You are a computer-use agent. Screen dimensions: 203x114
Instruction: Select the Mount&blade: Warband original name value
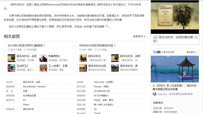(x=34, y=86)
